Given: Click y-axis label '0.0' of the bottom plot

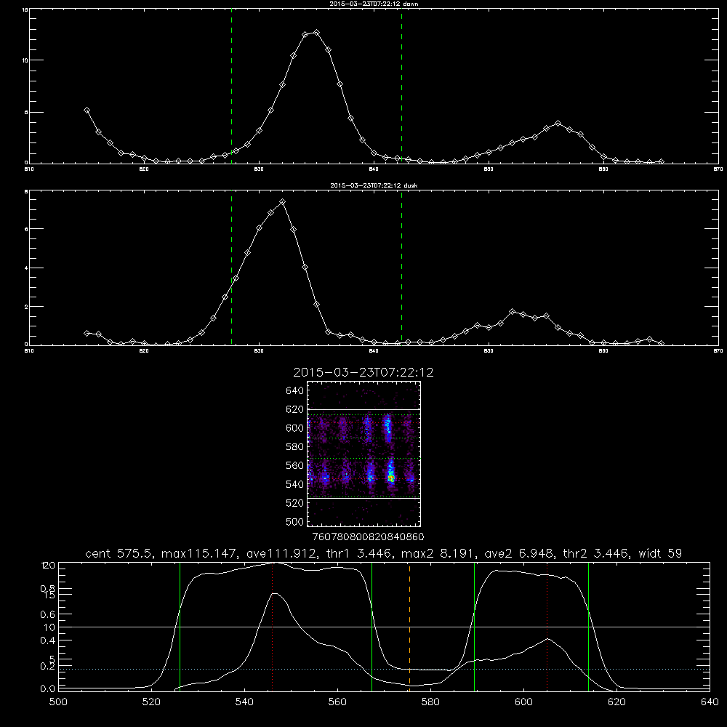Looking at the screenshot, I should [x=48, y=689].
